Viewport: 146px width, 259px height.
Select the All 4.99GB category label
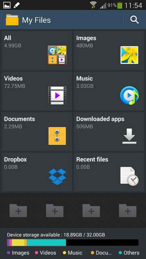pos(13,42)
